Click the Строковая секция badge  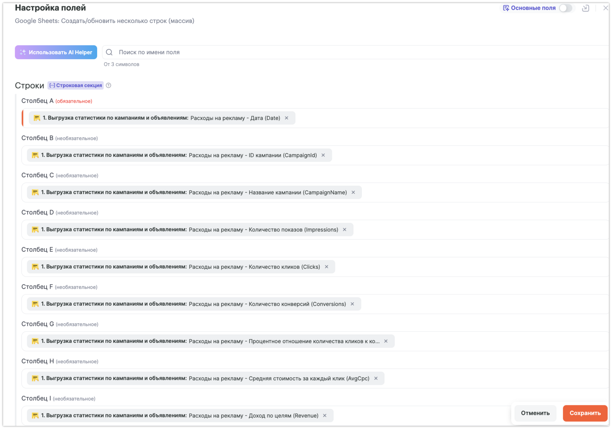click(76, 86)
